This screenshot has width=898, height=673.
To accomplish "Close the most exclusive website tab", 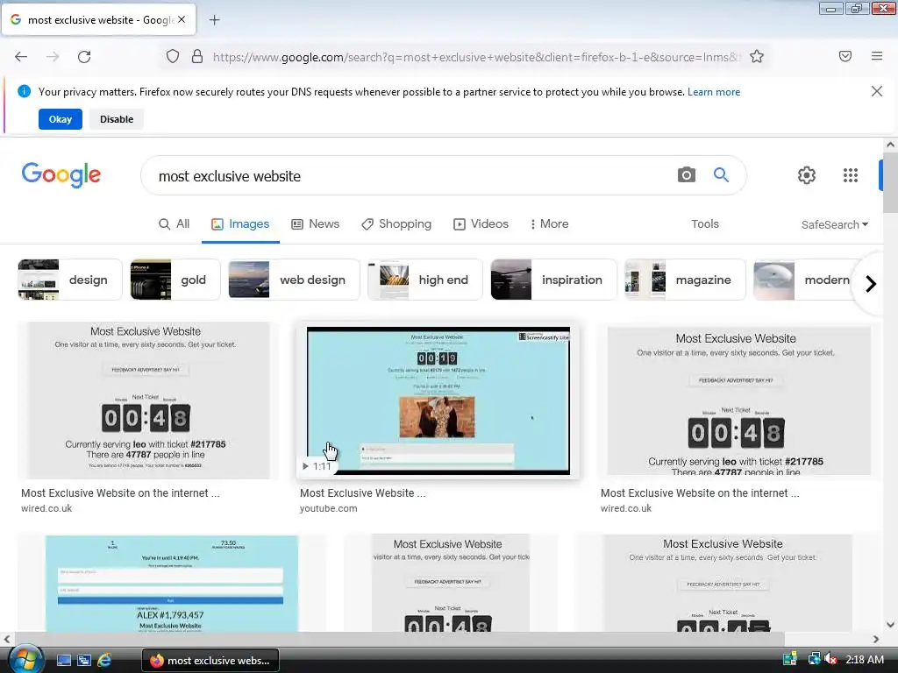I will coord(182,19).
